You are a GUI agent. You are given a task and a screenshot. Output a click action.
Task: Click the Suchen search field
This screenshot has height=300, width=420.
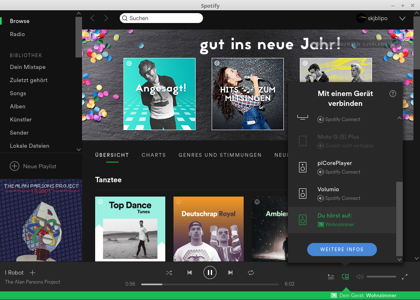[x=161, y=18]
